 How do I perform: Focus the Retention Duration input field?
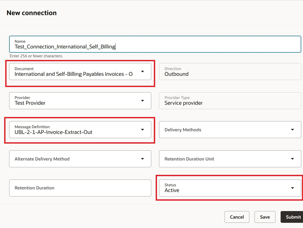click(x=80, y=188)
